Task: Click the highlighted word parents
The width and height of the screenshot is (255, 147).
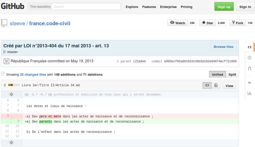Action: pos(46,122)
